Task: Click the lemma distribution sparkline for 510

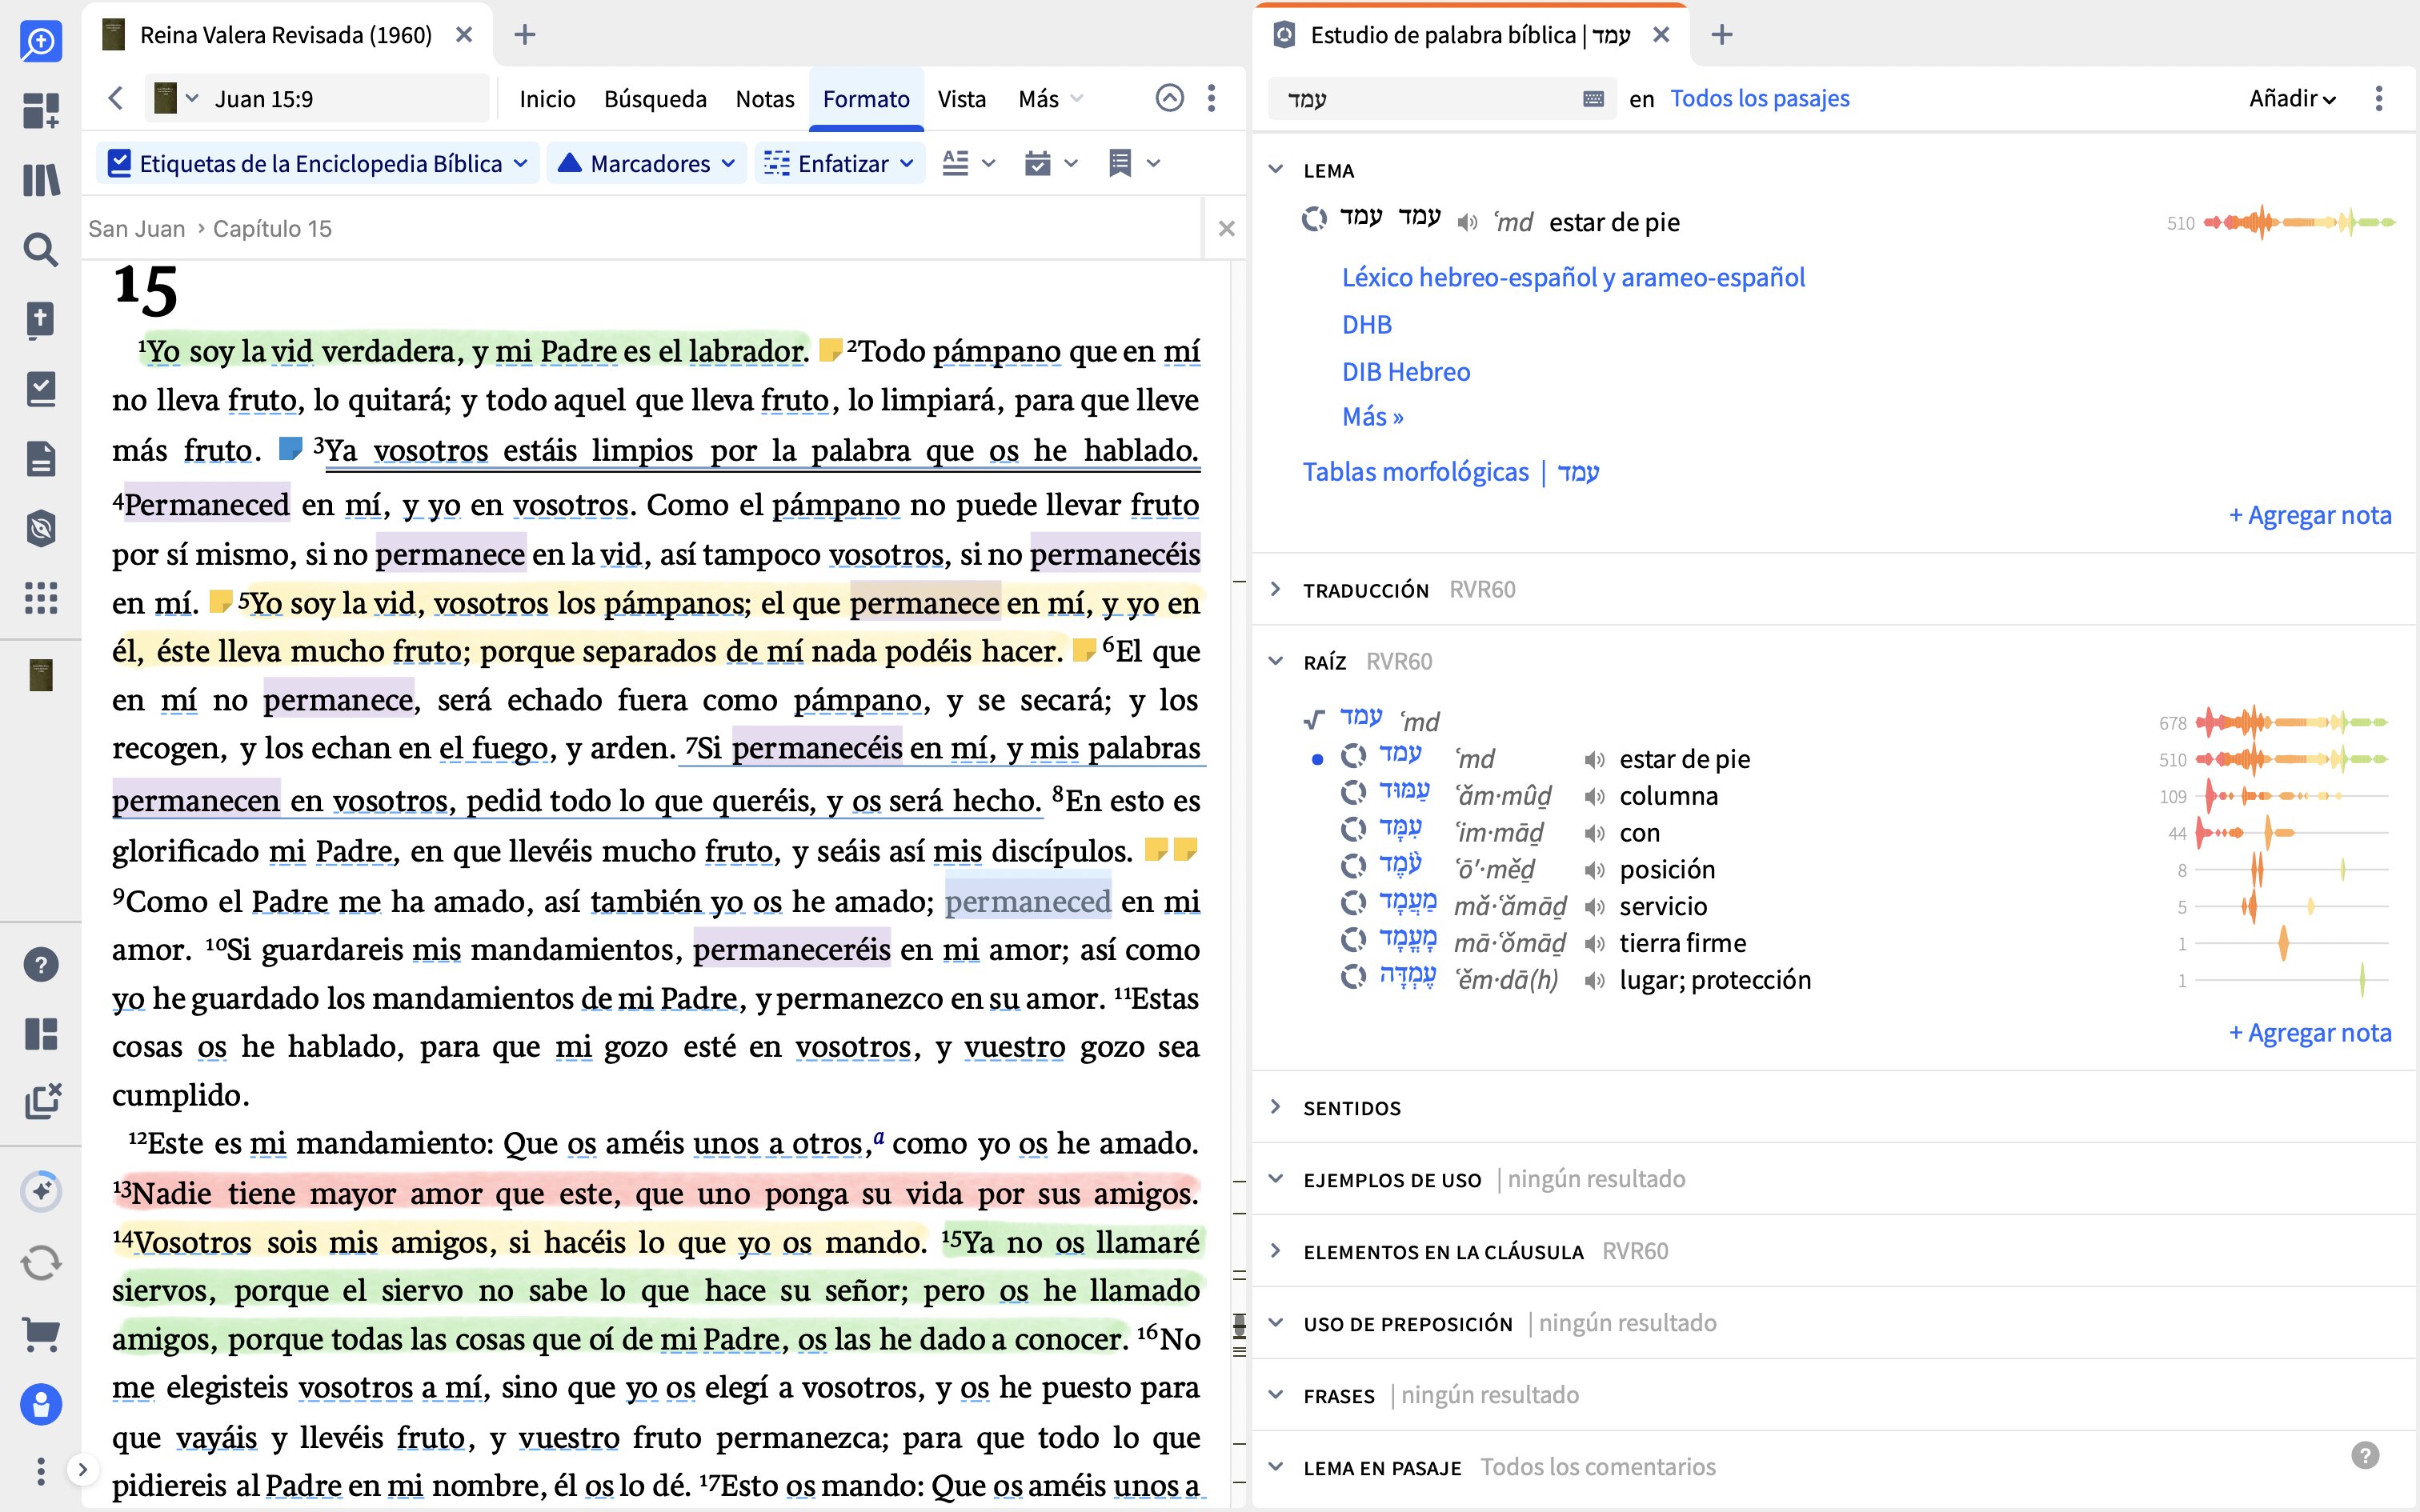Action: coord(2298,222)
